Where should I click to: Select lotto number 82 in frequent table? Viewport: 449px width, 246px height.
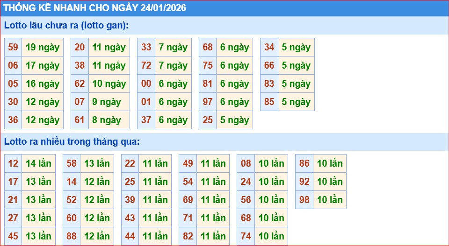(x=188, y=236)
